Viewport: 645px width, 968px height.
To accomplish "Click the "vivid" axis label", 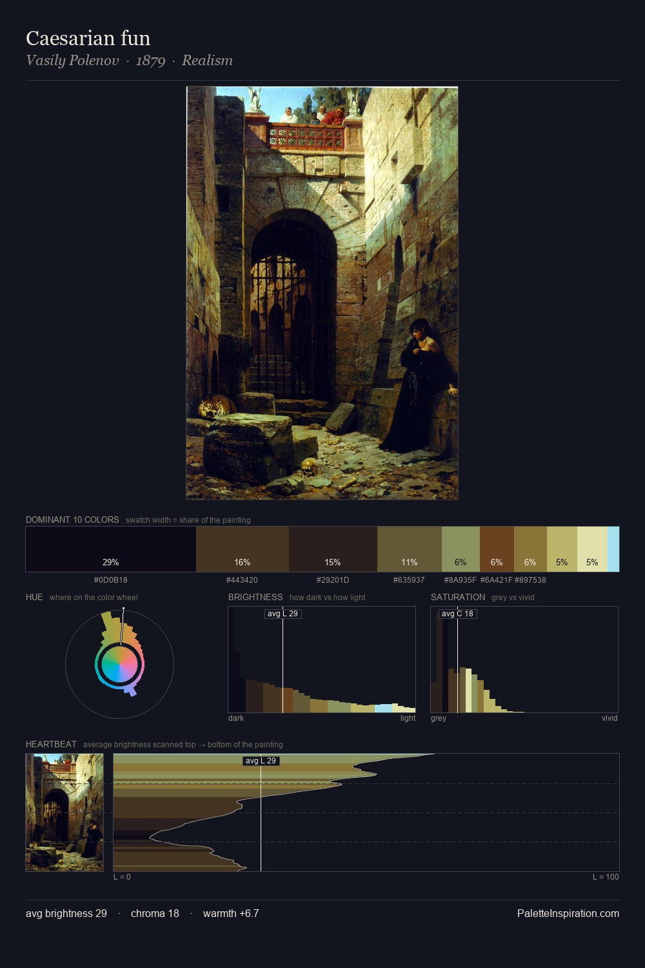I will (x=610, y=718).
